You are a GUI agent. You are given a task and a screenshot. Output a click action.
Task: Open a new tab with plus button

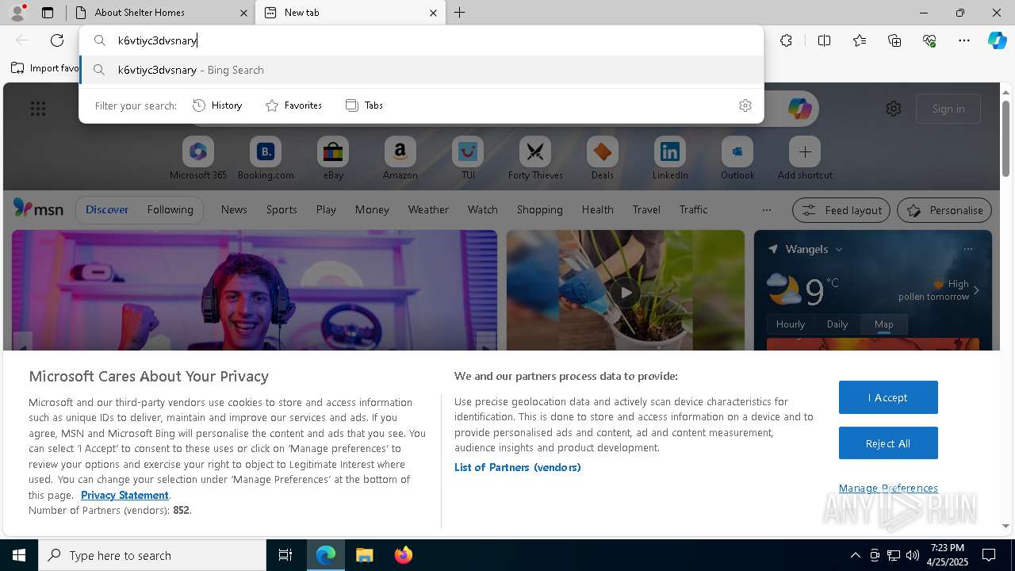click(x=460, y=13)
